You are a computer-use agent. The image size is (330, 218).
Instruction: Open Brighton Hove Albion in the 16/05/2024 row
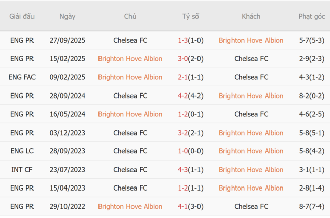(x=130, y=114)
